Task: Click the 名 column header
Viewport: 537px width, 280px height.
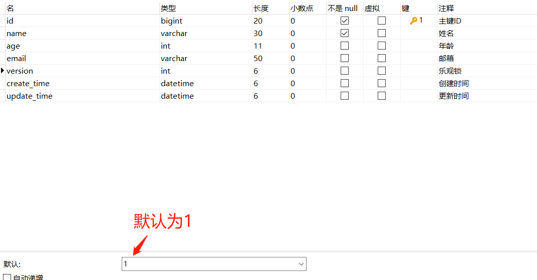Action: pyautogui.click(x=83, y=8)
